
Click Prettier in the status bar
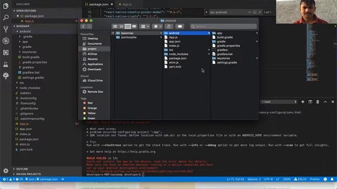tap(315, 179)
